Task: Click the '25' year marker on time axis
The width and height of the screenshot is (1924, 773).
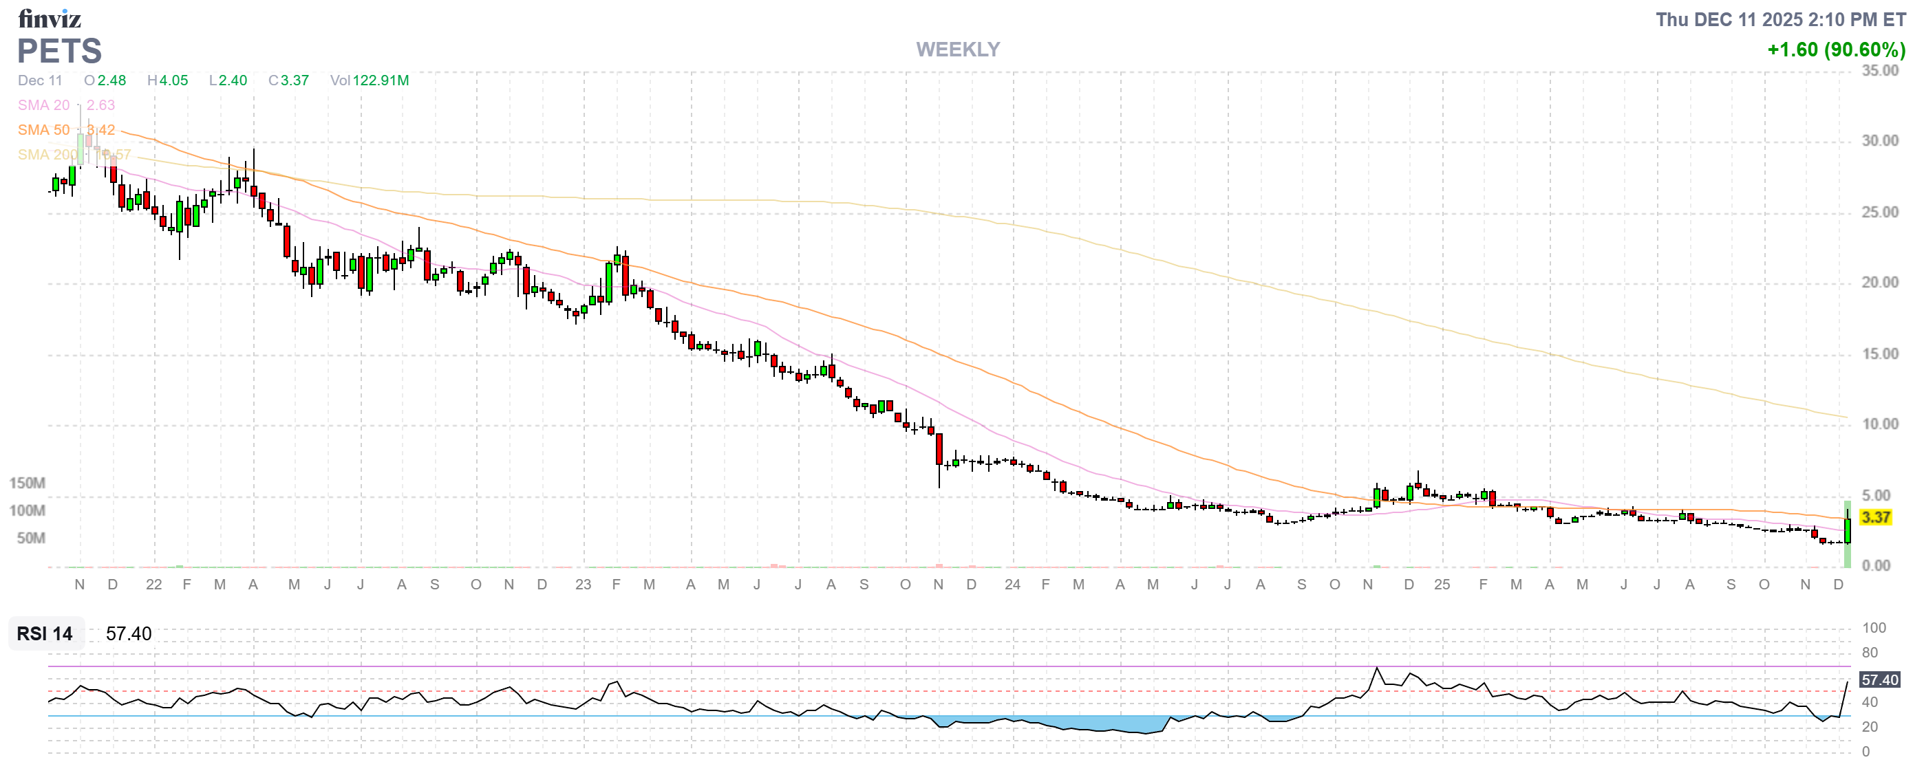Action: click(x=1442, y=585)
